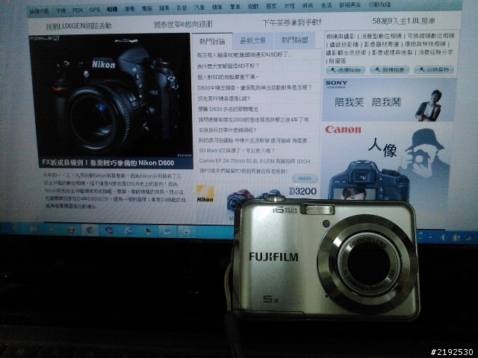The image size is (478, 358).
Task: Open the yellow Nikon logo banner
Action: pyautogui.click(x=205, y=194)
